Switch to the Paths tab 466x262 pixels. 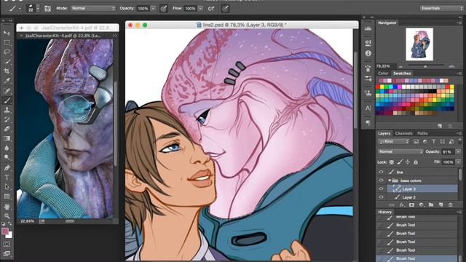point(422,133)
